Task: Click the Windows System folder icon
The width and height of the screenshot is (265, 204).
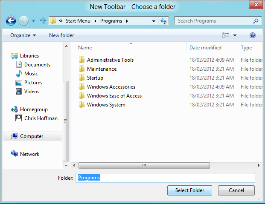Action: (82, 104)
